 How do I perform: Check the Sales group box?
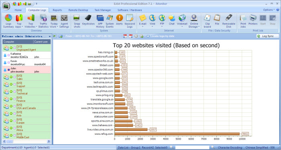[14, 77]
